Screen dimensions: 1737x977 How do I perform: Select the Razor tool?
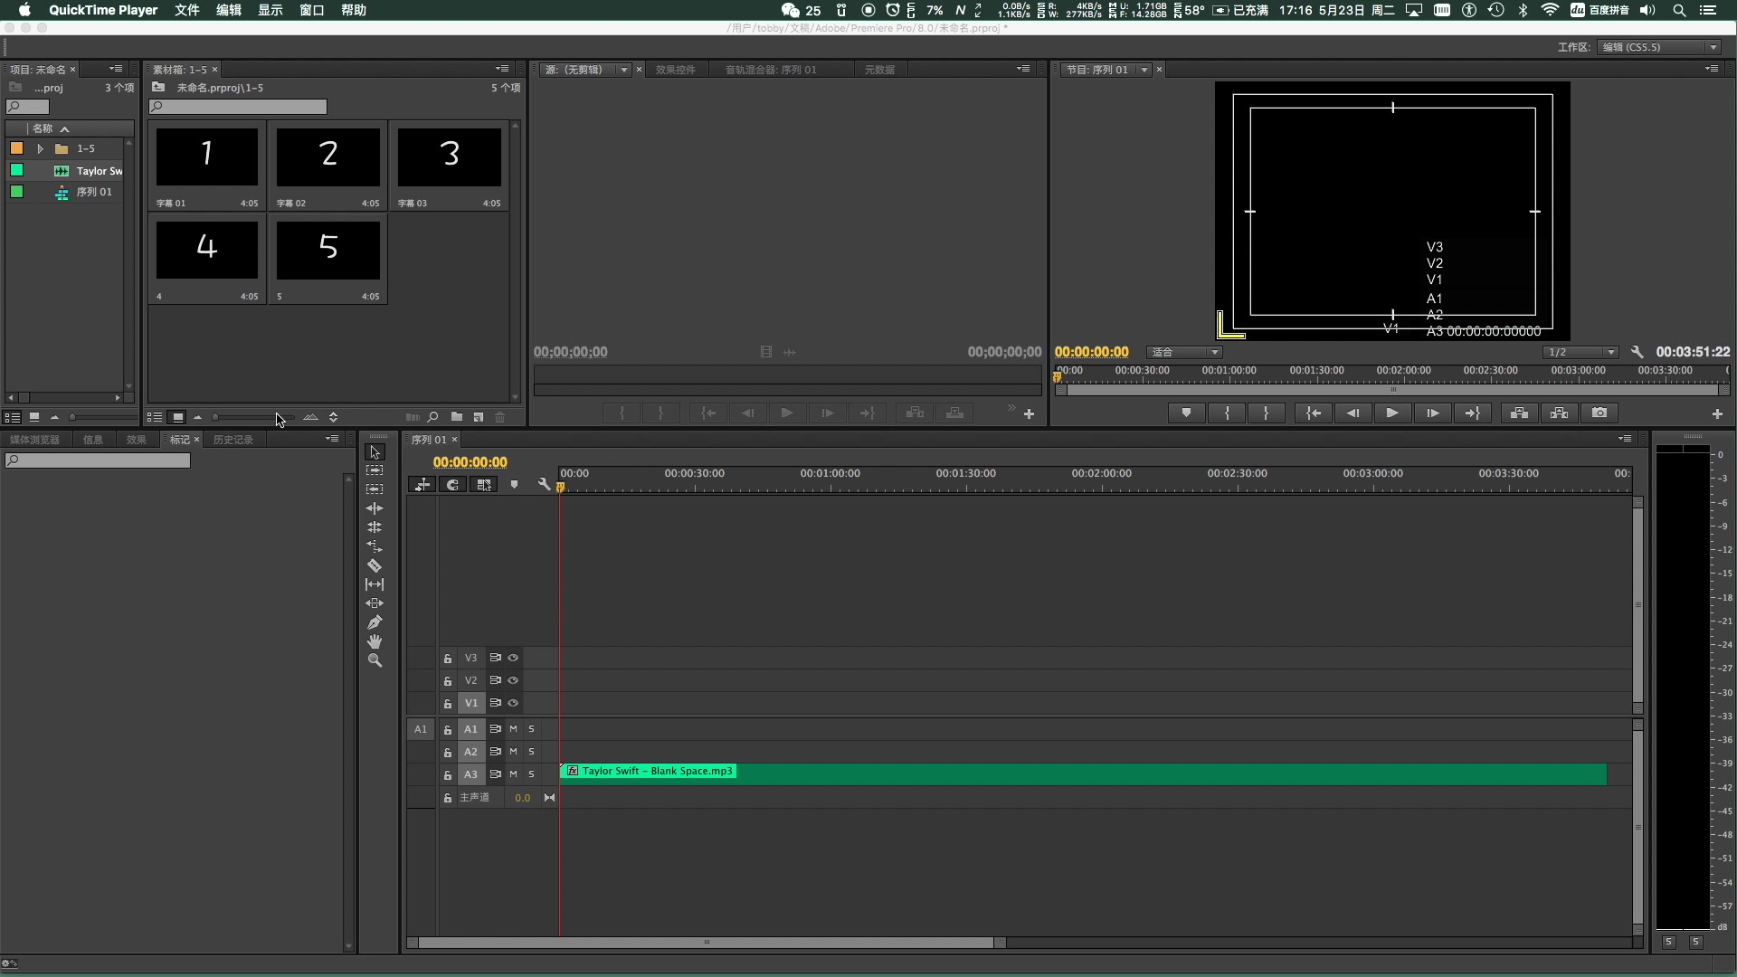point(375,565)
